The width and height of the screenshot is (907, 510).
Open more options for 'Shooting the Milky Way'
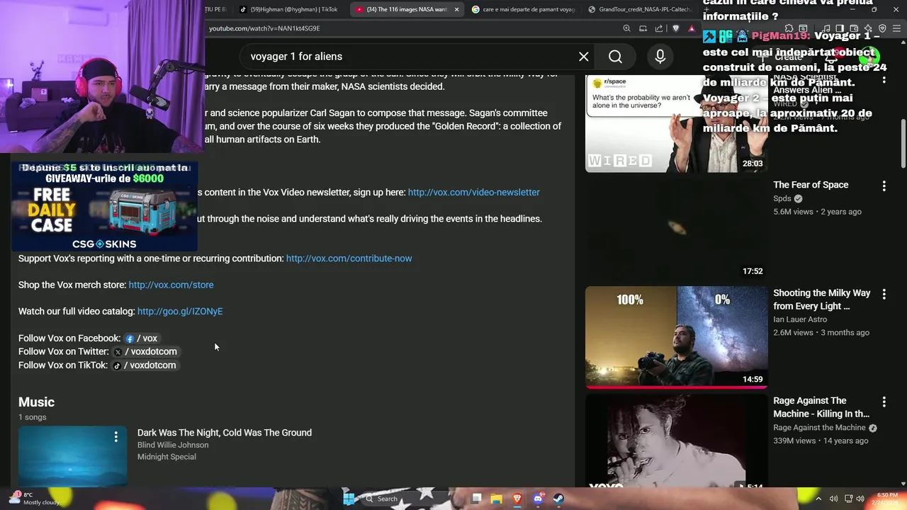pyautogui.click(x=884, y=294)
